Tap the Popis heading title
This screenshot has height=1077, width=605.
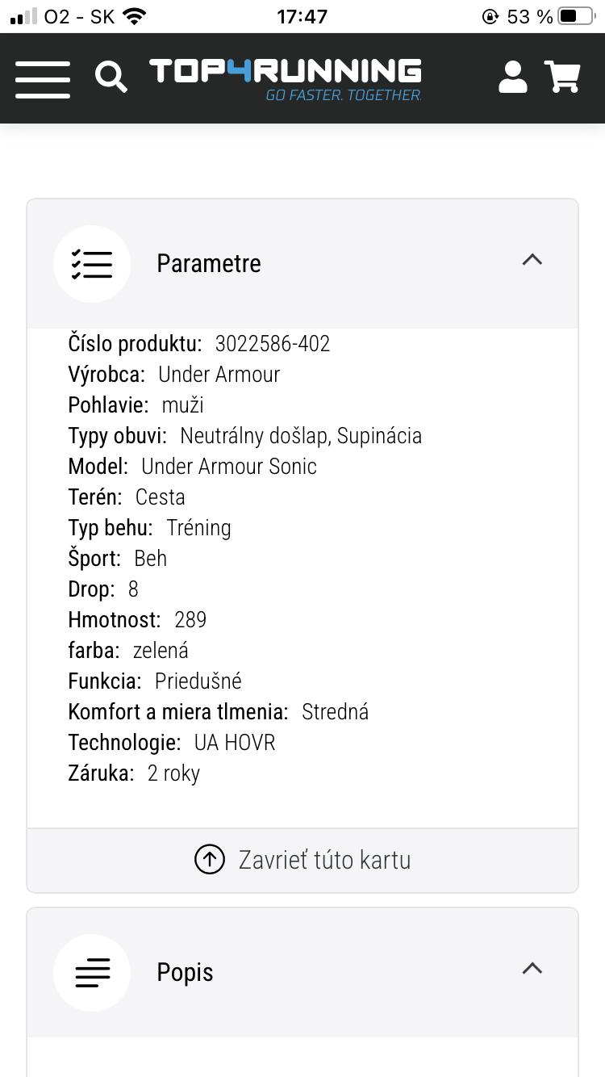click(185, 973)
